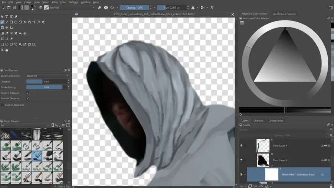Adjust the Opacity 100% slider

(x=134, y=7)
